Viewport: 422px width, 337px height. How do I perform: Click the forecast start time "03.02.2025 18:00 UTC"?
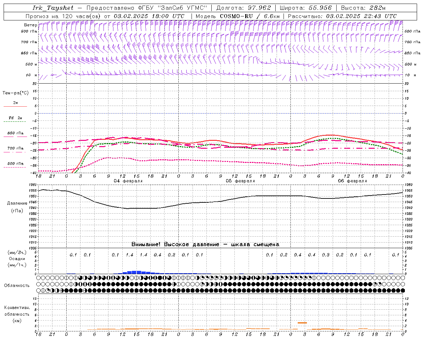149,16
